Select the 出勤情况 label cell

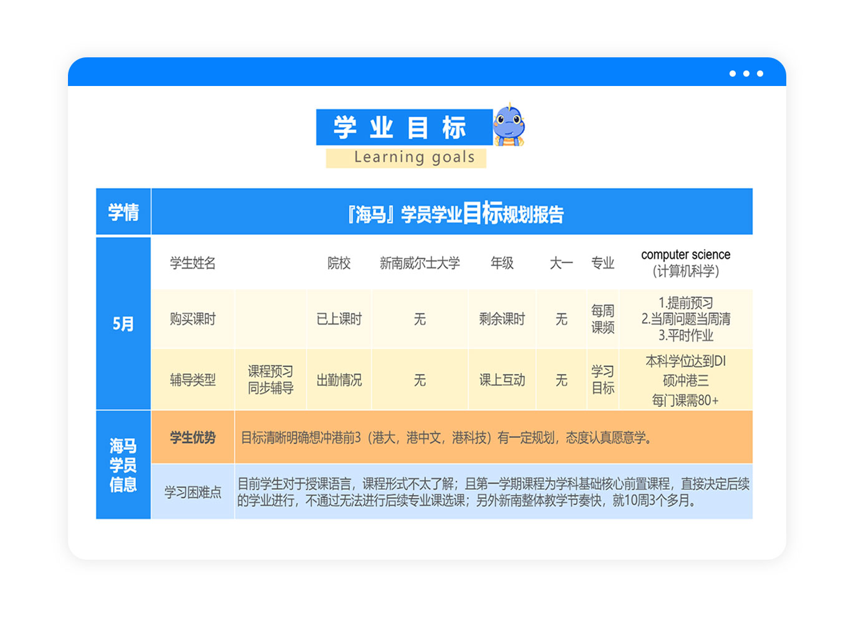click(x=339, y=380)
